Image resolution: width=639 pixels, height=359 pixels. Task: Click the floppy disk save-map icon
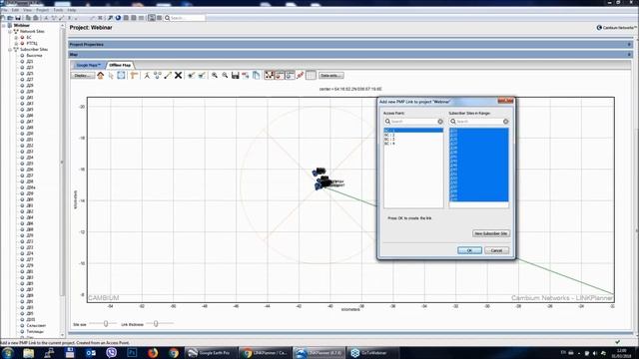pyautogui.click(x=236, y=76)
